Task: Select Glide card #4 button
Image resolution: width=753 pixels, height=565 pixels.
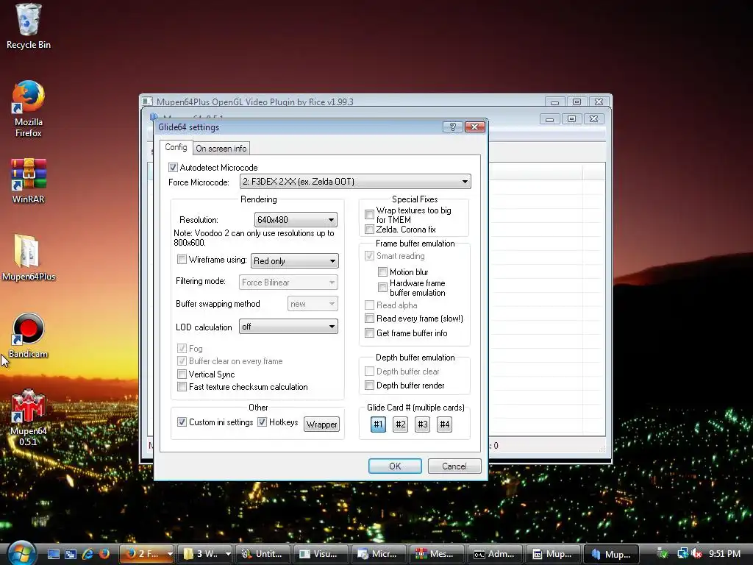Action: (x=445, y=424)
